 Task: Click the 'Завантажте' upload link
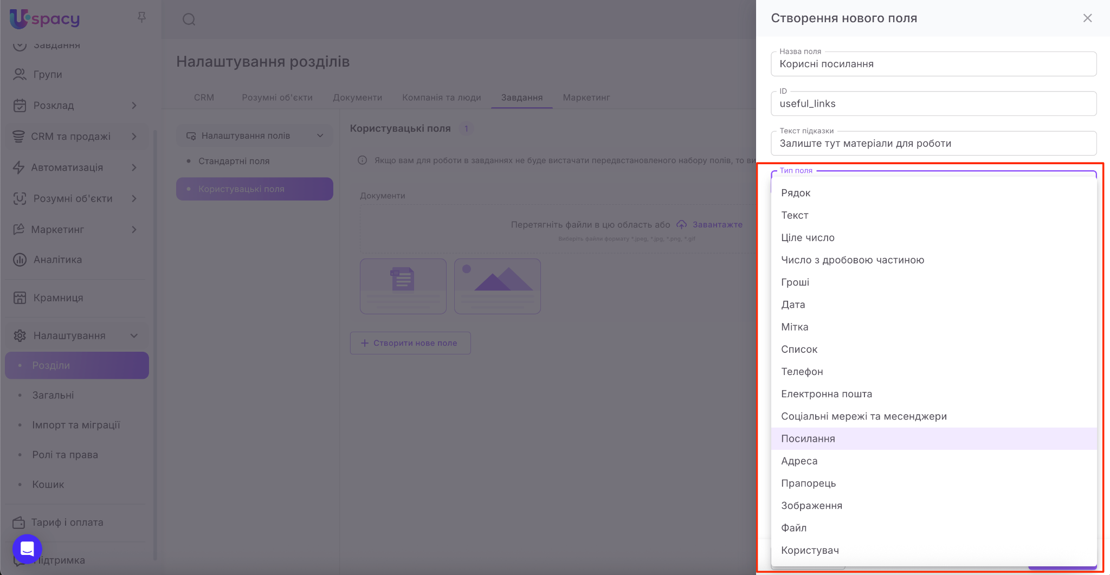click(x=717, y=225)
